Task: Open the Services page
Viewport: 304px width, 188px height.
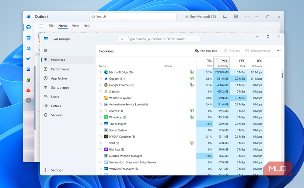Action: click(x=68, y=115)
